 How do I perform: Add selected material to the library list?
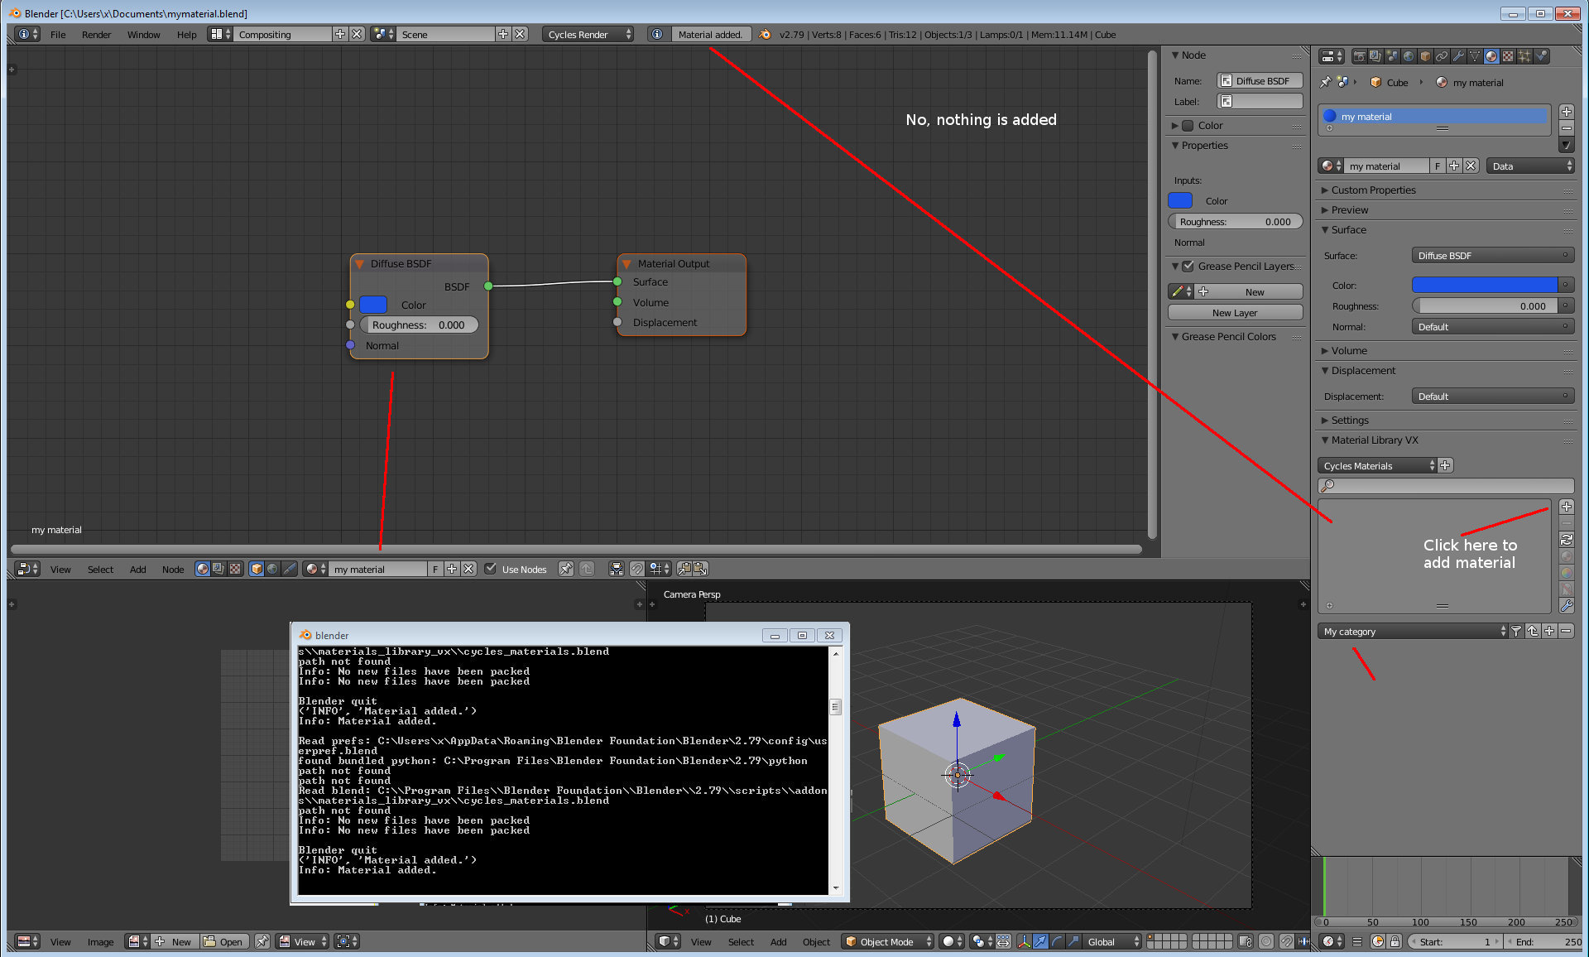click(x=1566, y=507)
